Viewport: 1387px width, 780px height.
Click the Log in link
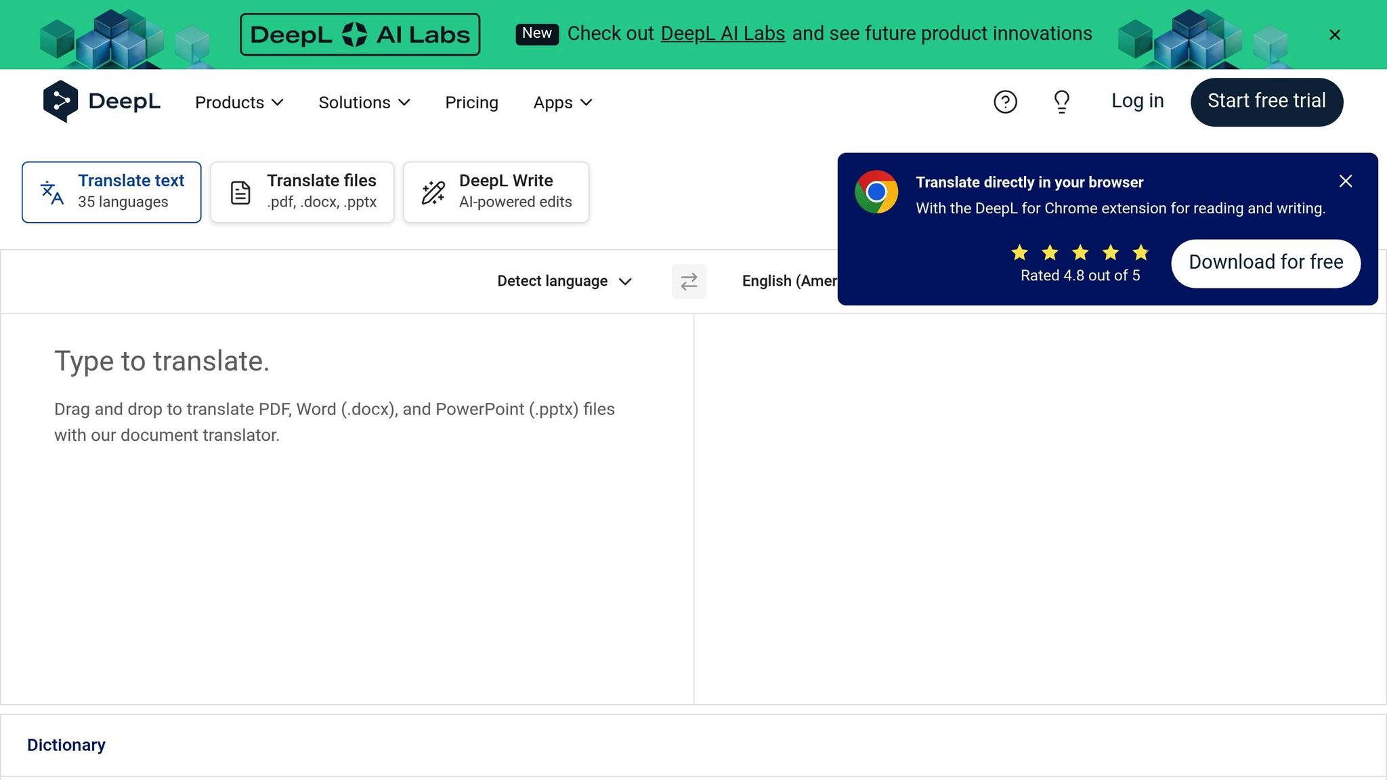(1137, 101)
